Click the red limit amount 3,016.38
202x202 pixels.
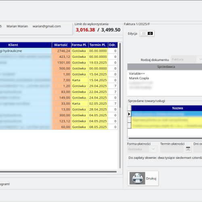pyautogui.click(x=85, y=30)
